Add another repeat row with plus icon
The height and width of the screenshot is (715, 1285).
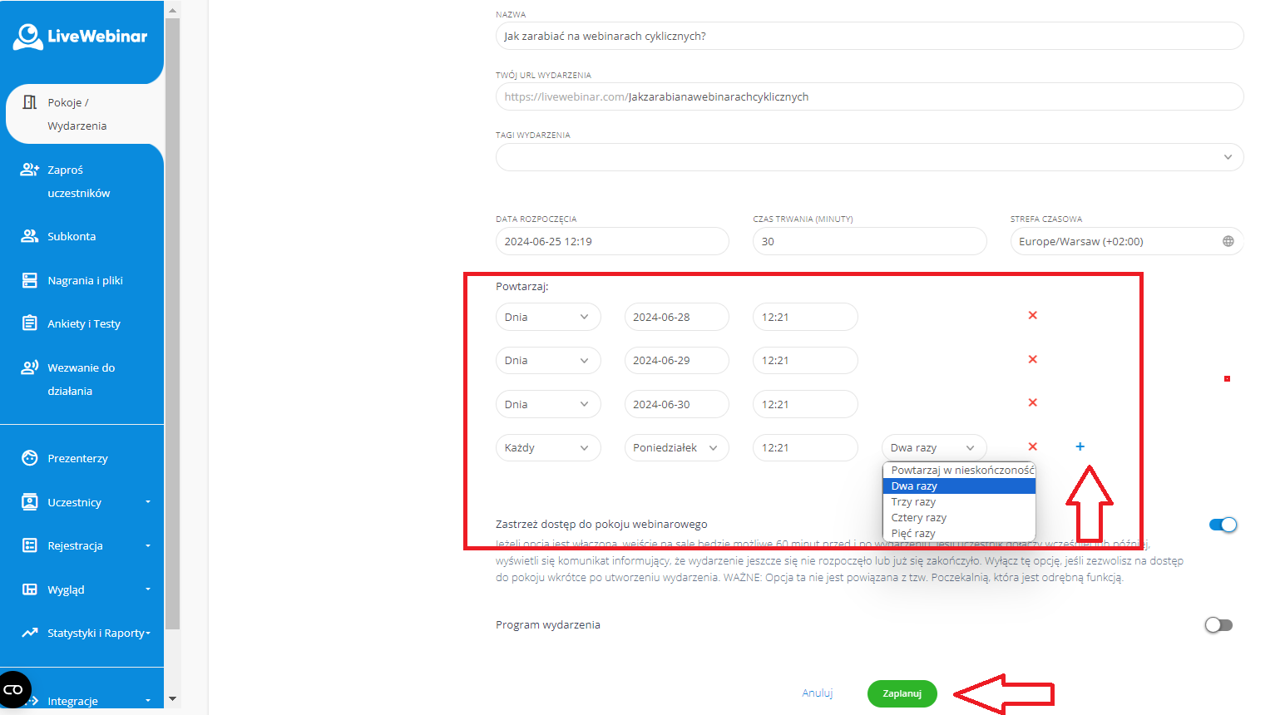coord(1080,447)
